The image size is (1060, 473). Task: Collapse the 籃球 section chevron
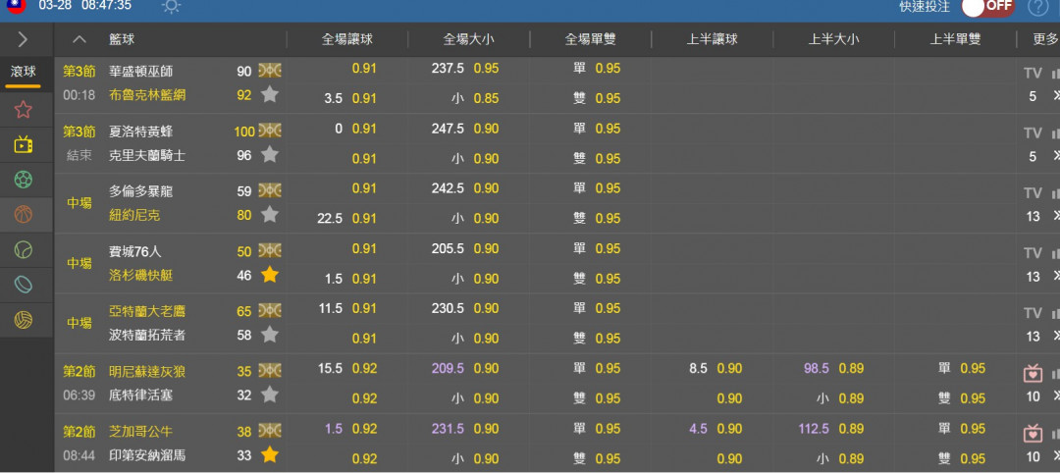coord(79,39)
